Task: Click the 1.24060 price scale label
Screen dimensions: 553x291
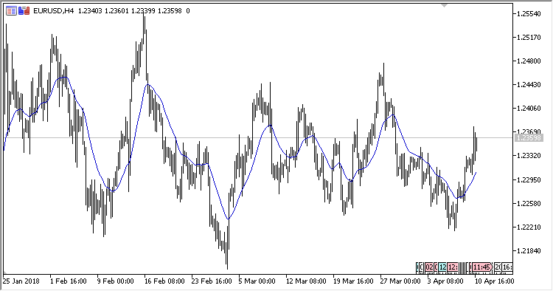Action: pos(529,109)
